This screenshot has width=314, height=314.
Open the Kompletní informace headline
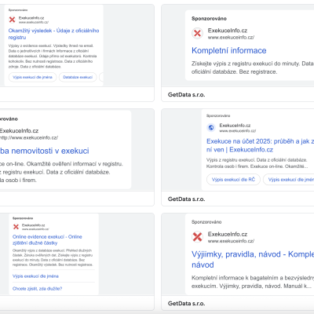tap(229, 50)
